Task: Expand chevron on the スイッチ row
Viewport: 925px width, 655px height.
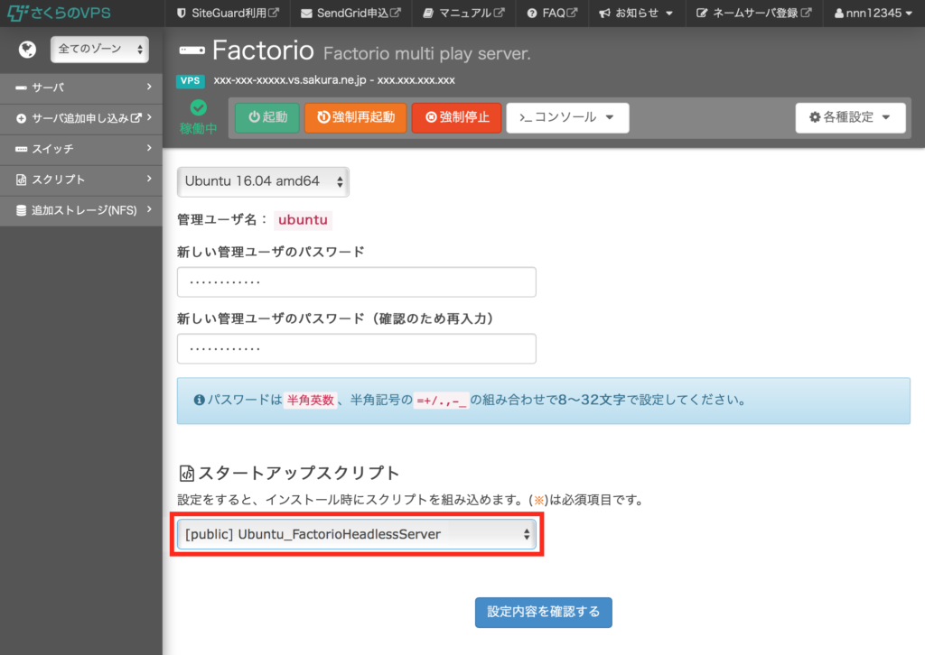Action: tap(149, 148)
